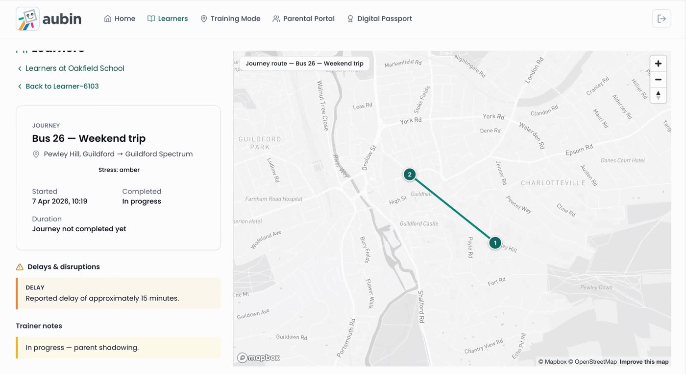Click the aubin robot logo icon

pos(27,19)
